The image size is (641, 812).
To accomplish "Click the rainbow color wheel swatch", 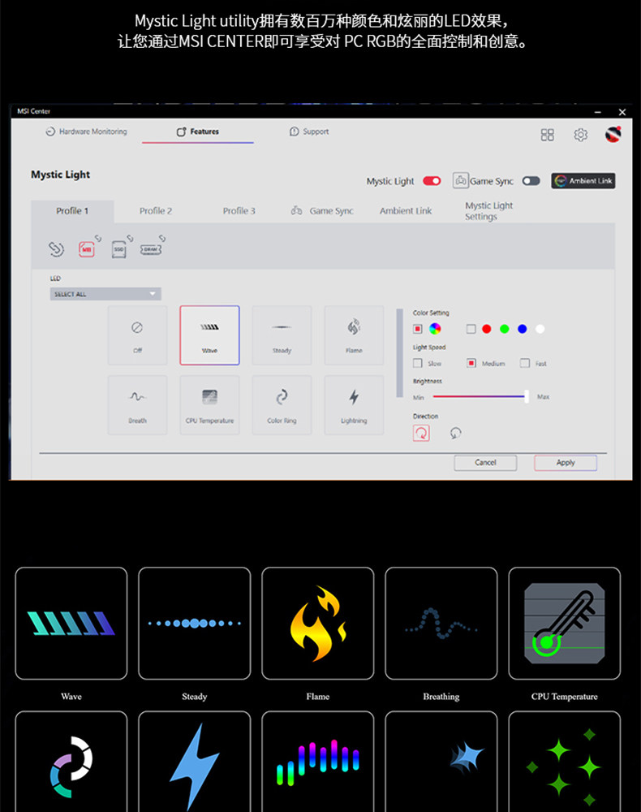I will (435, 329).
